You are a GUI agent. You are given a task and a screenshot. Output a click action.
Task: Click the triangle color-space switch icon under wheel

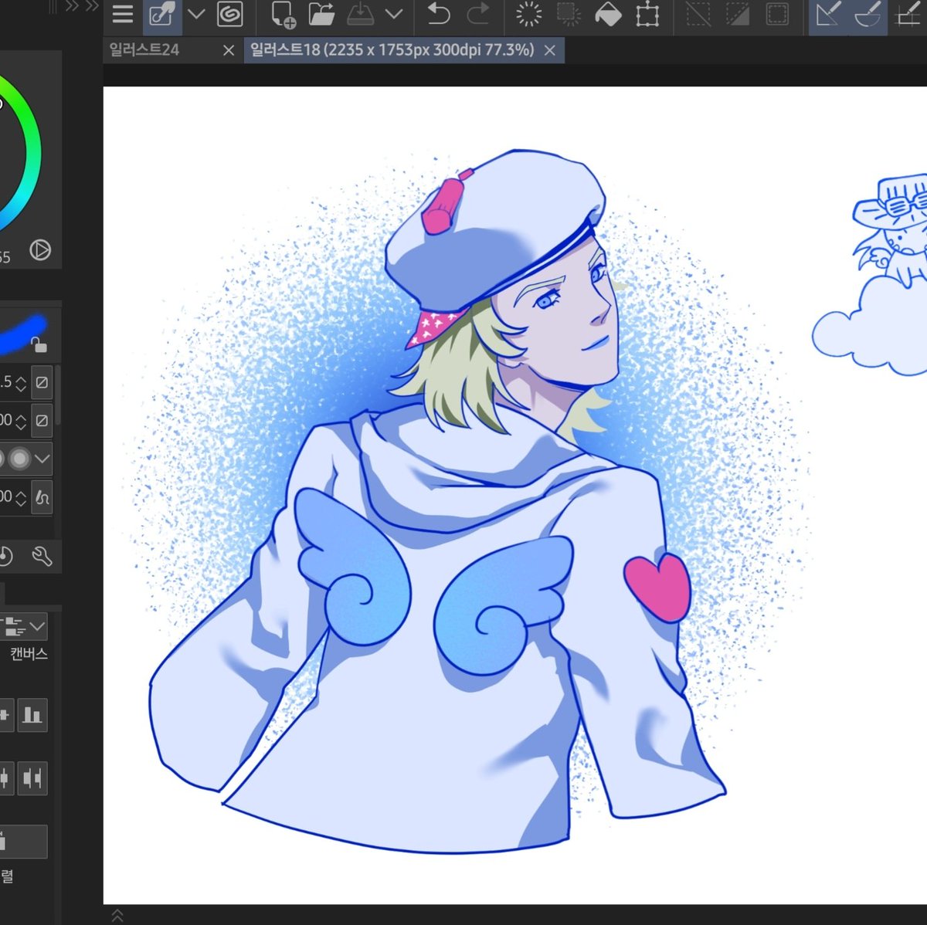coord(40,250)
